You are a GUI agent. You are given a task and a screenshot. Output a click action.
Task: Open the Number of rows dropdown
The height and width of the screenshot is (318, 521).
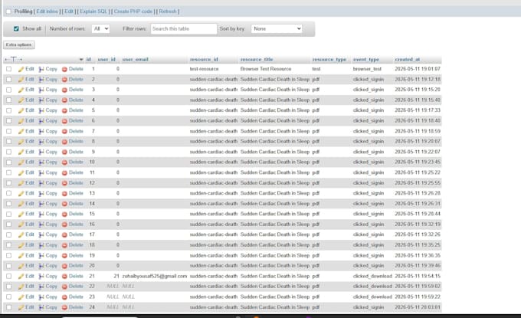(100, 28)
